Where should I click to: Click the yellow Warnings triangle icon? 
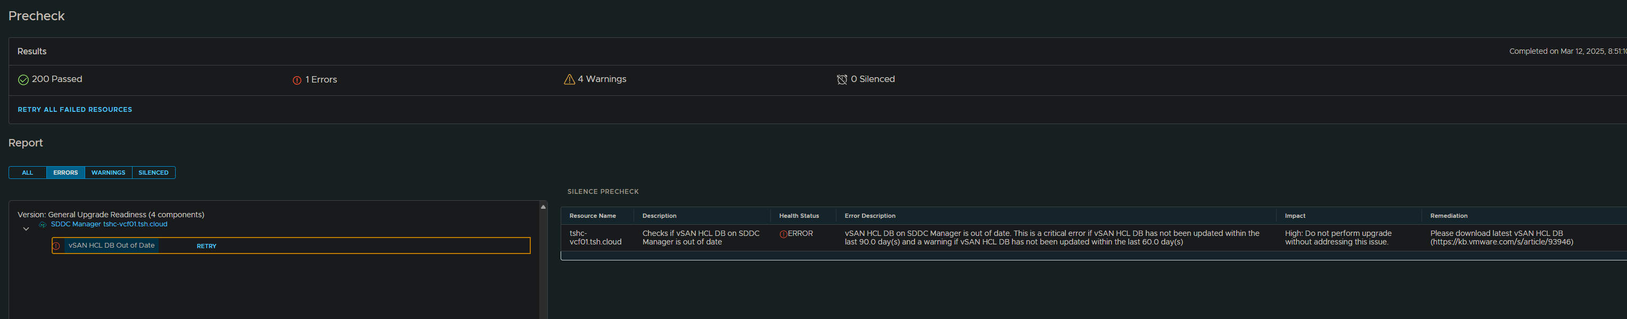pos(569,79)
